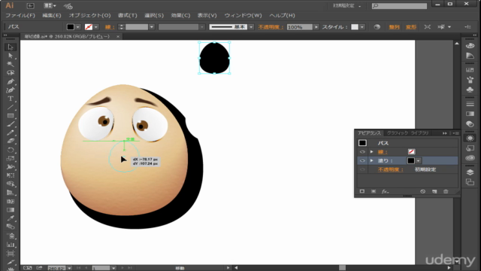The image size is (481, 271).
Task: Select the Perspective Grid tool
Action: (x=11, y=193)
